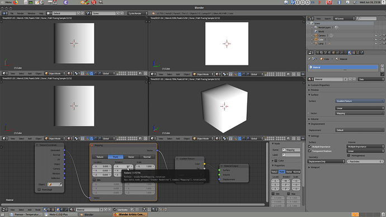Viewport: 386px width, 217px height.
Task: Click the outliner search magnifier field
Action: pyautogui.click(x=367, y=18)
